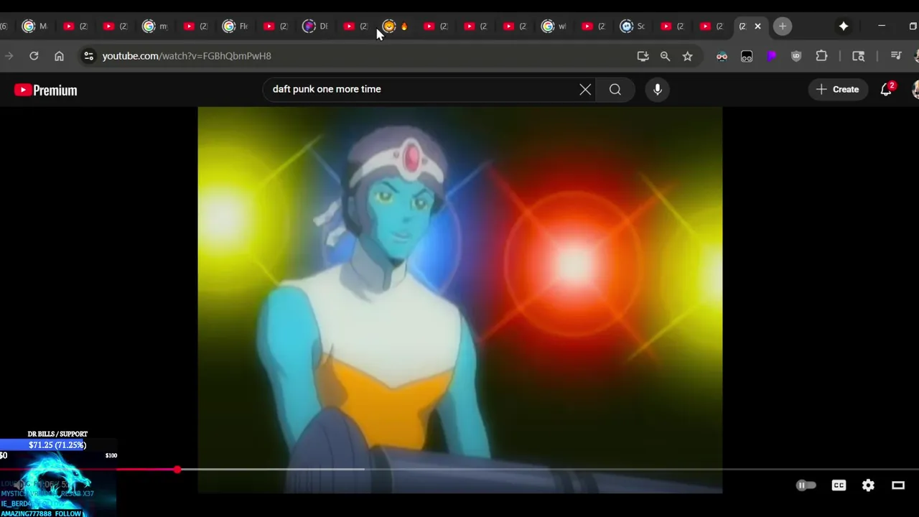919x517 pixels.
Task: Open the red-glasses face extension icon
Action: pos(722,56)
